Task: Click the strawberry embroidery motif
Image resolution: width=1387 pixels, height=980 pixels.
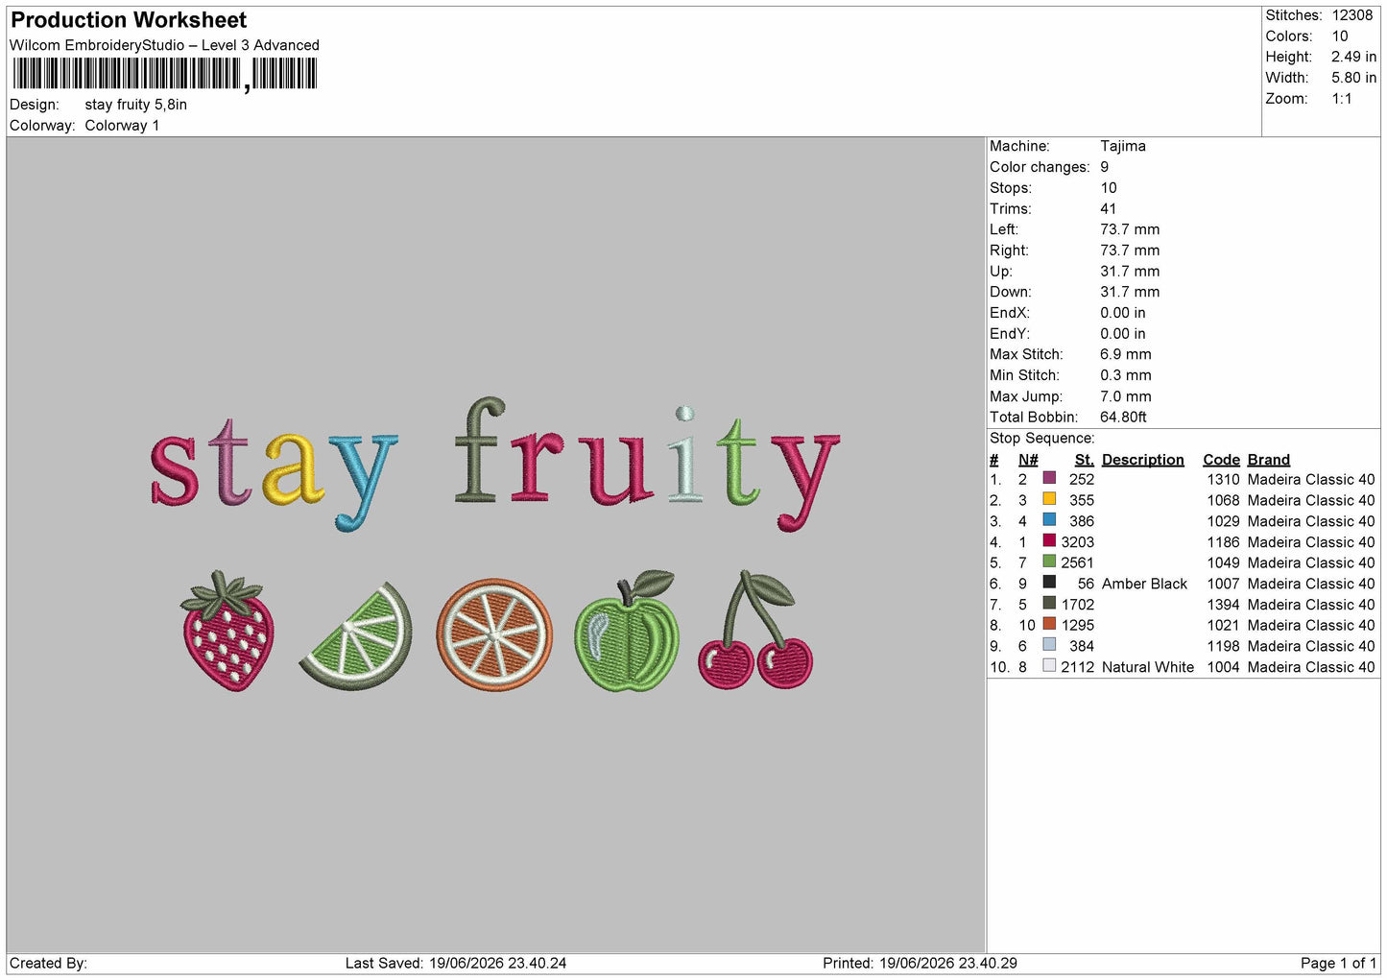Action: 227,630
